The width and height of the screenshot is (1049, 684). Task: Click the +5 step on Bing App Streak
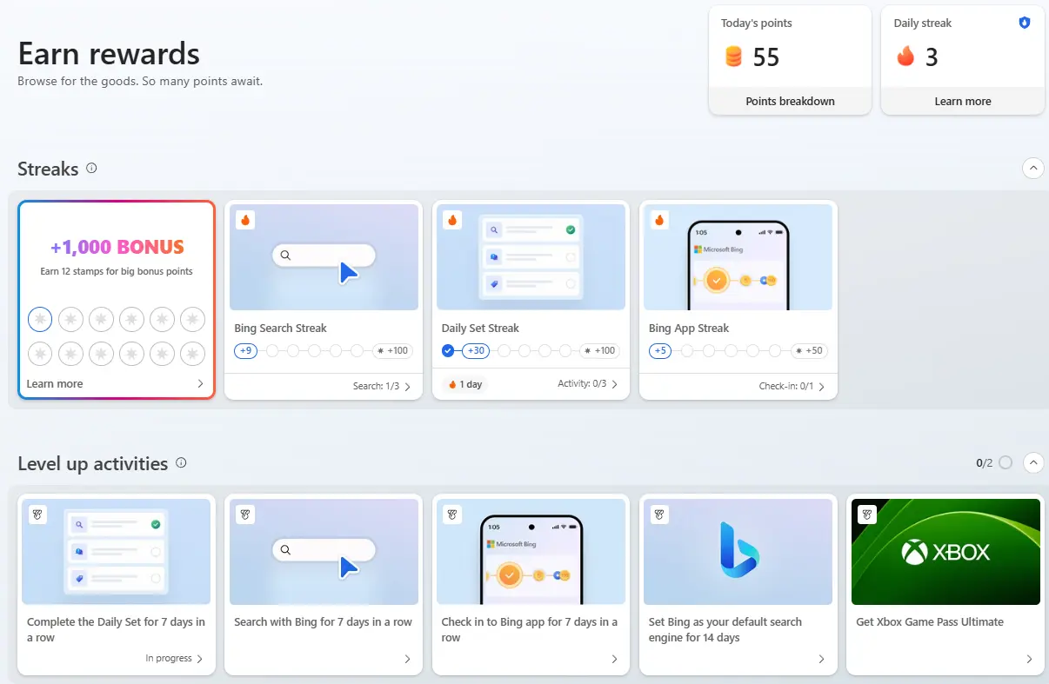(660, 351)
